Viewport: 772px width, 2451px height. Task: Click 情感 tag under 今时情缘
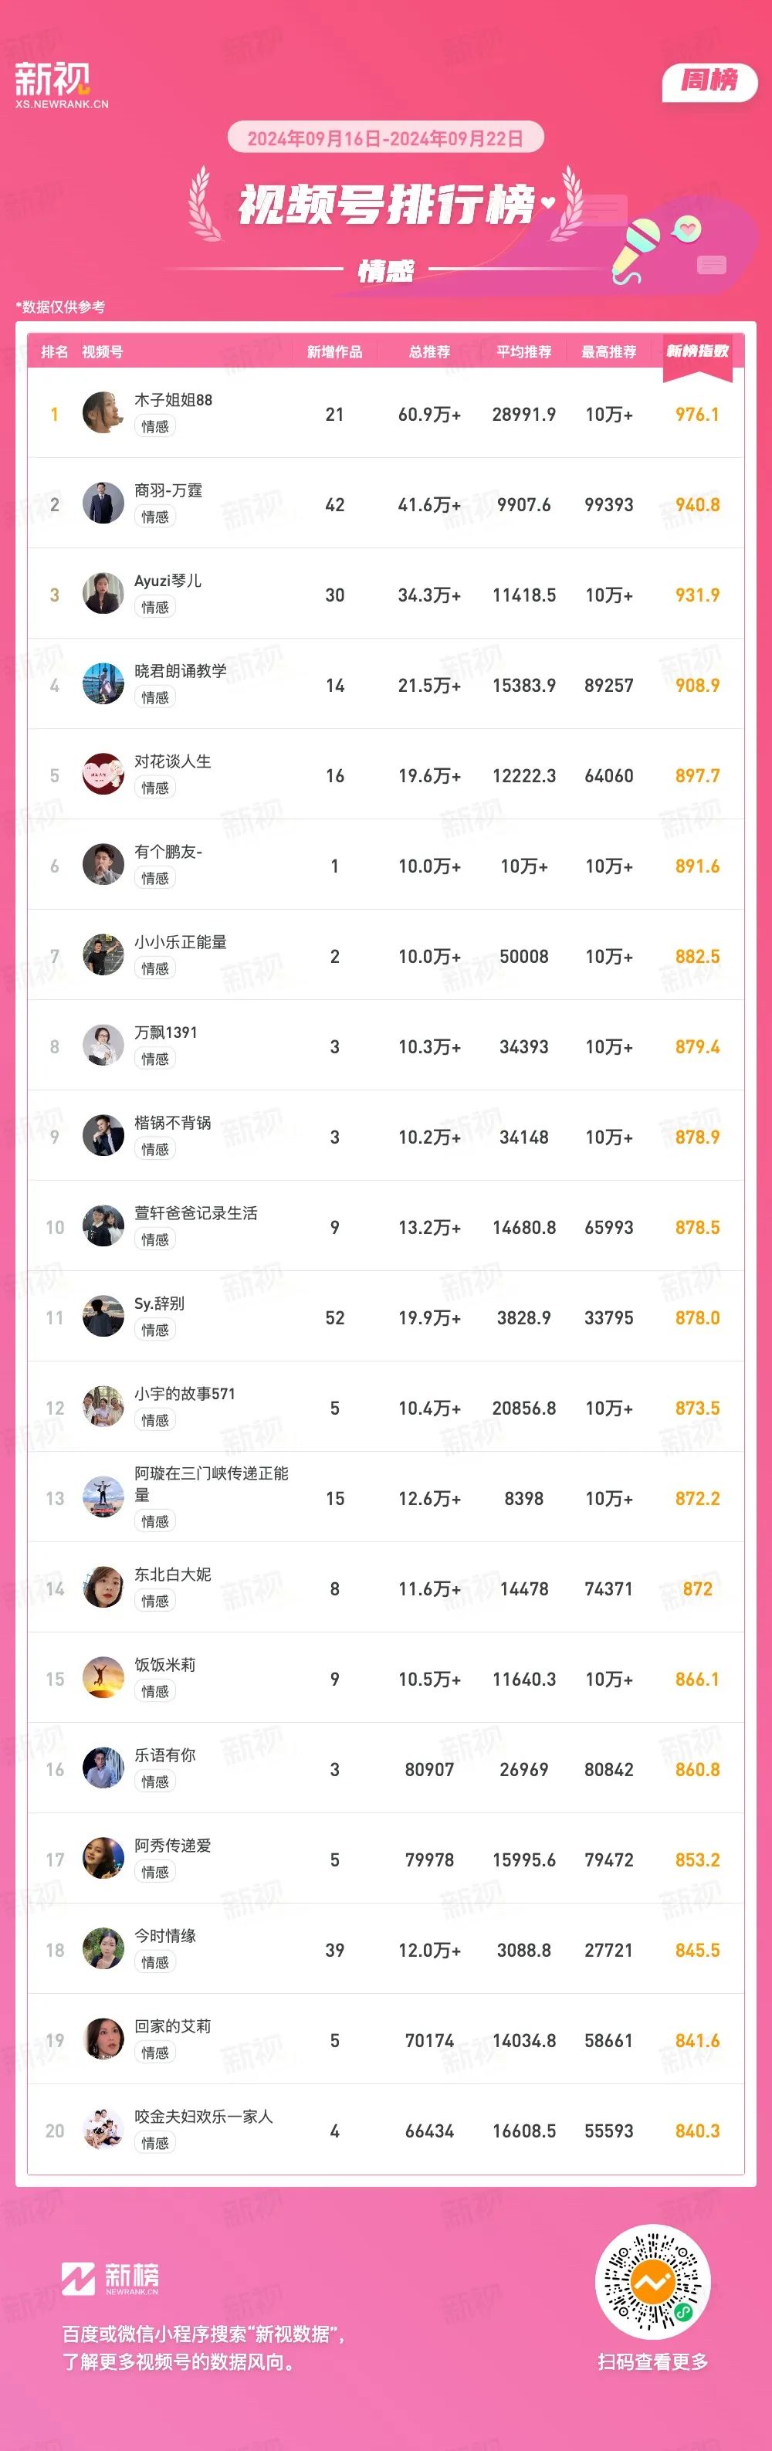click(x=155, y=1962)
